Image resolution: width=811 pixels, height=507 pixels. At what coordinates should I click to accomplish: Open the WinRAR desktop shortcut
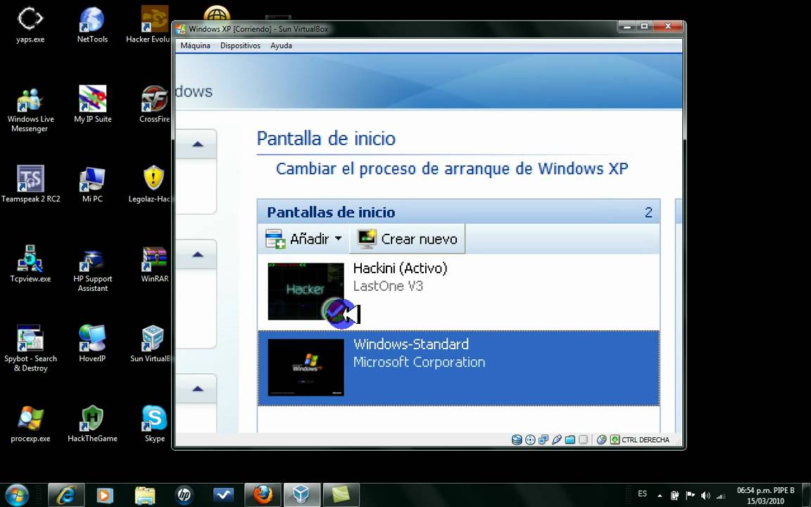pos(155,264)
